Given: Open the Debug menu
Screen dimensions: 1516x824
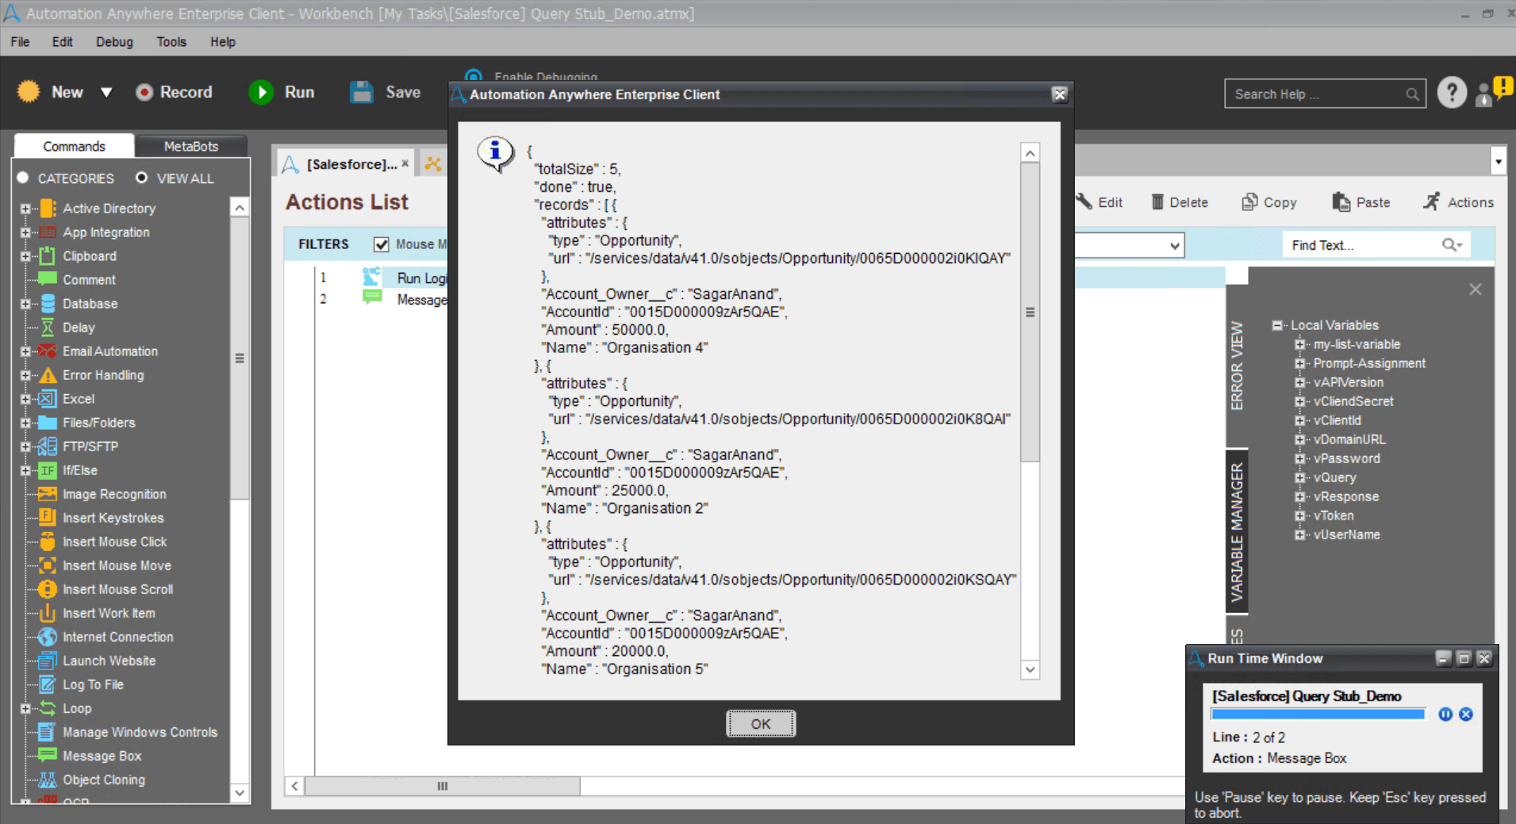Looking at the screenshot, I should (114, 42).
